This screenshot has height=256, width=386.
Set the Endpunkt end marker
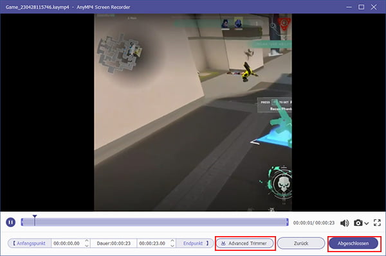pyautogui.click(x=196, y=243)
